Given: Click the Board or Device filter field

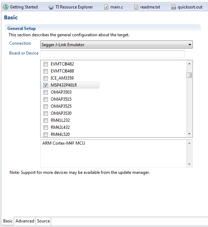Looking at the screenshot, I should click(112, 54).
